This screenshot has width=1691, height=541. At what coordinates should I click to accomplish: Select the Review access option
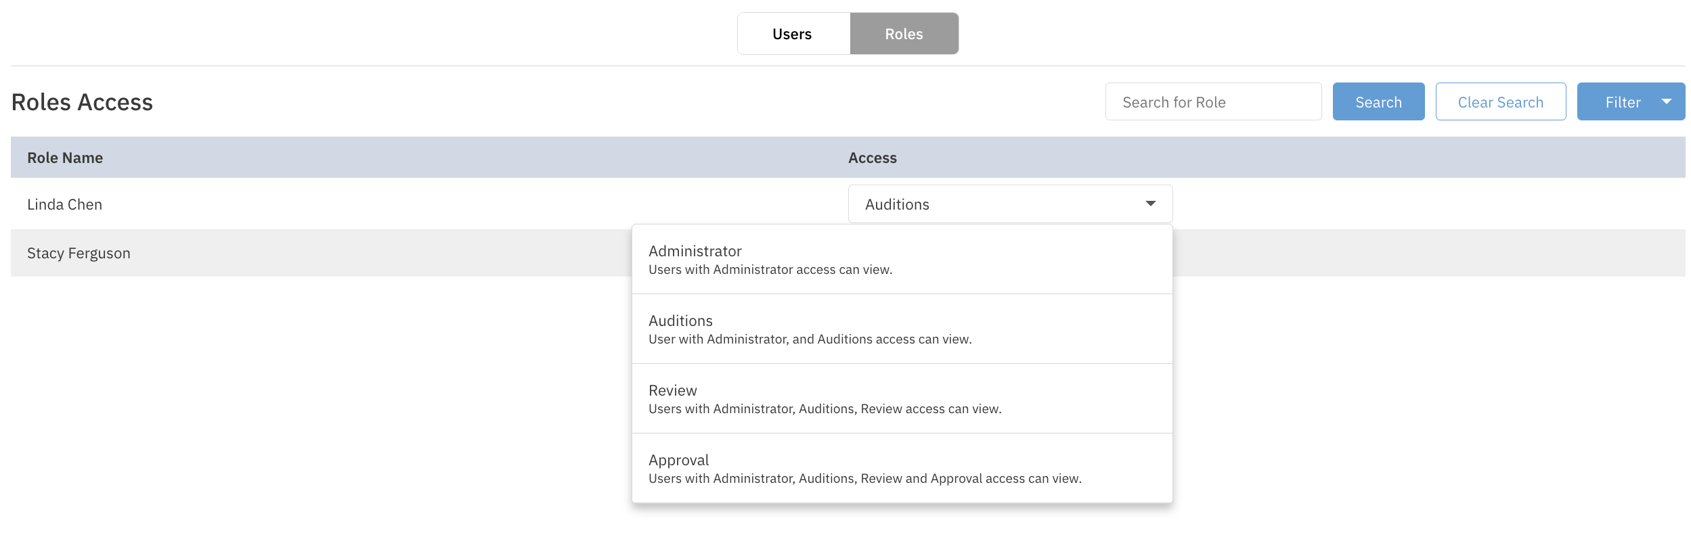[x=672, y=391]
